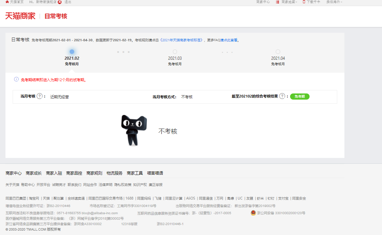Click the 浙B2-20110446-1 license link
Image resolution: width=382 pixels, height=235 pixels.
pyautogui.click(x=170, y=224)
